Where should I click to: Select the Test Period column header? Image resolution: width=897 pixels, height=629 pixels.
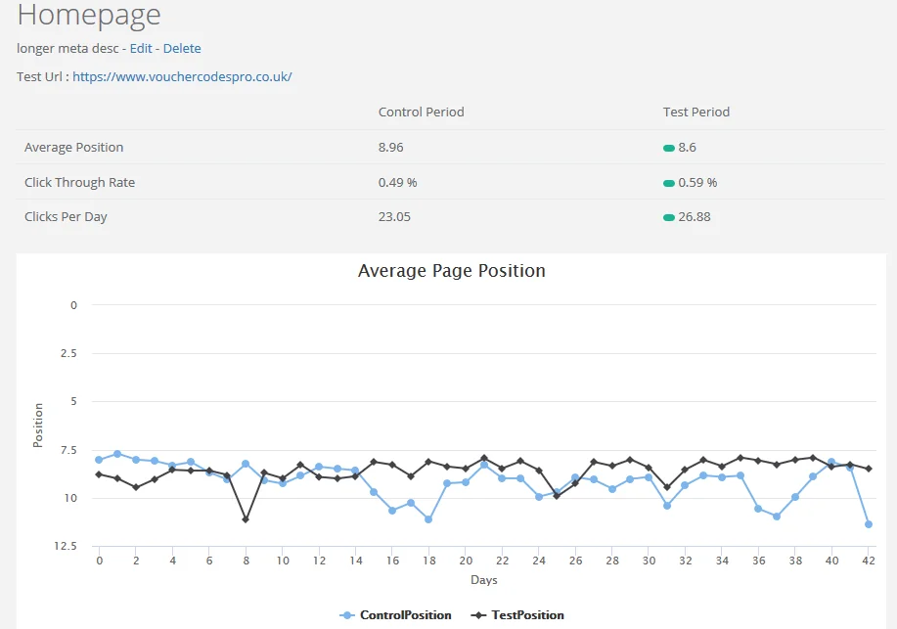click(695, 112)
